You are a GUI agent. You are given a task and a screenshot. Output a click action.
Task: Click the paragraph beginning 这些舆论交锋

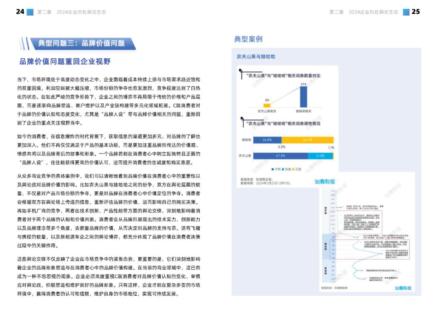point(108,276)
